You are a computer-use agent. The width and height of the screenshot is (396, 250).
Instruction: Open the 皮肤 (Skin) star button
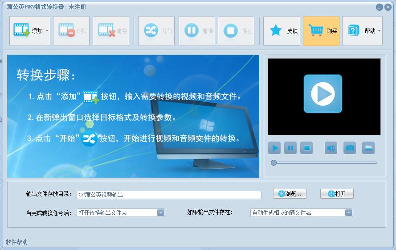click(x=282, y=31)
